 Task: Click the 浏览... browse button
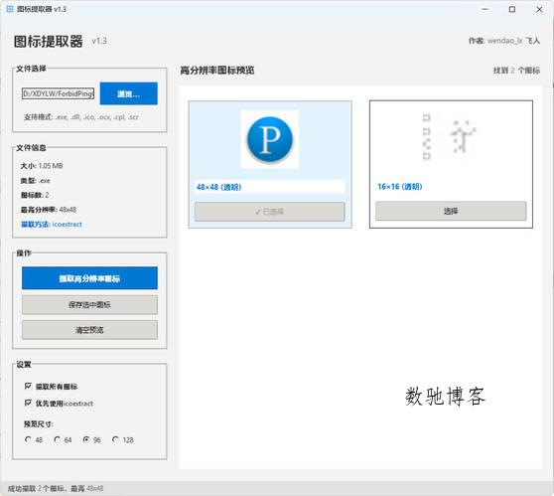129,93
